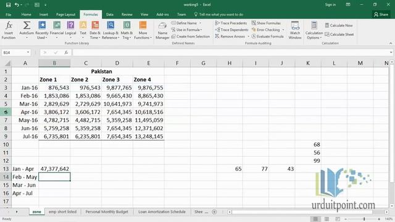Image resolution: width=395 pixels, height=222 pixels.
Task: Select cell B13 with 47,377,642
Action: point(54,169)
